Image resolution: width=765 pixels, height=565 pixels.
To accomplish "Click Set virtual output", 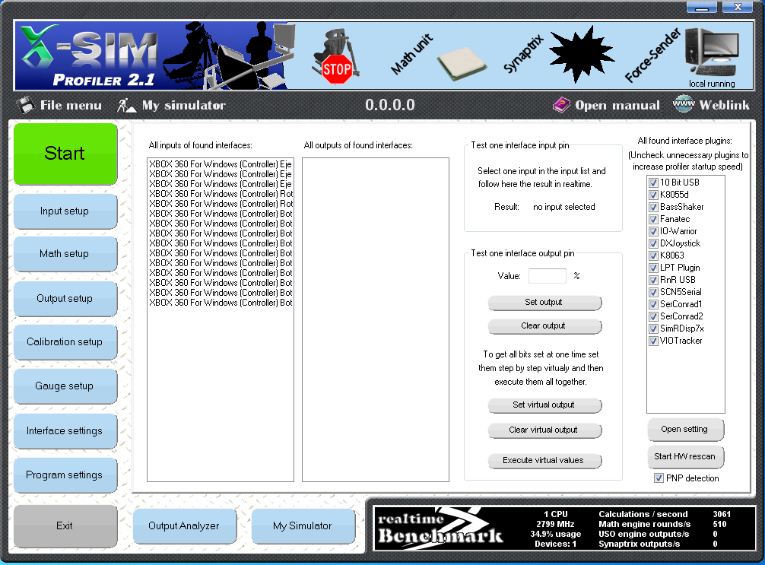I will click(x=544, y=405).
